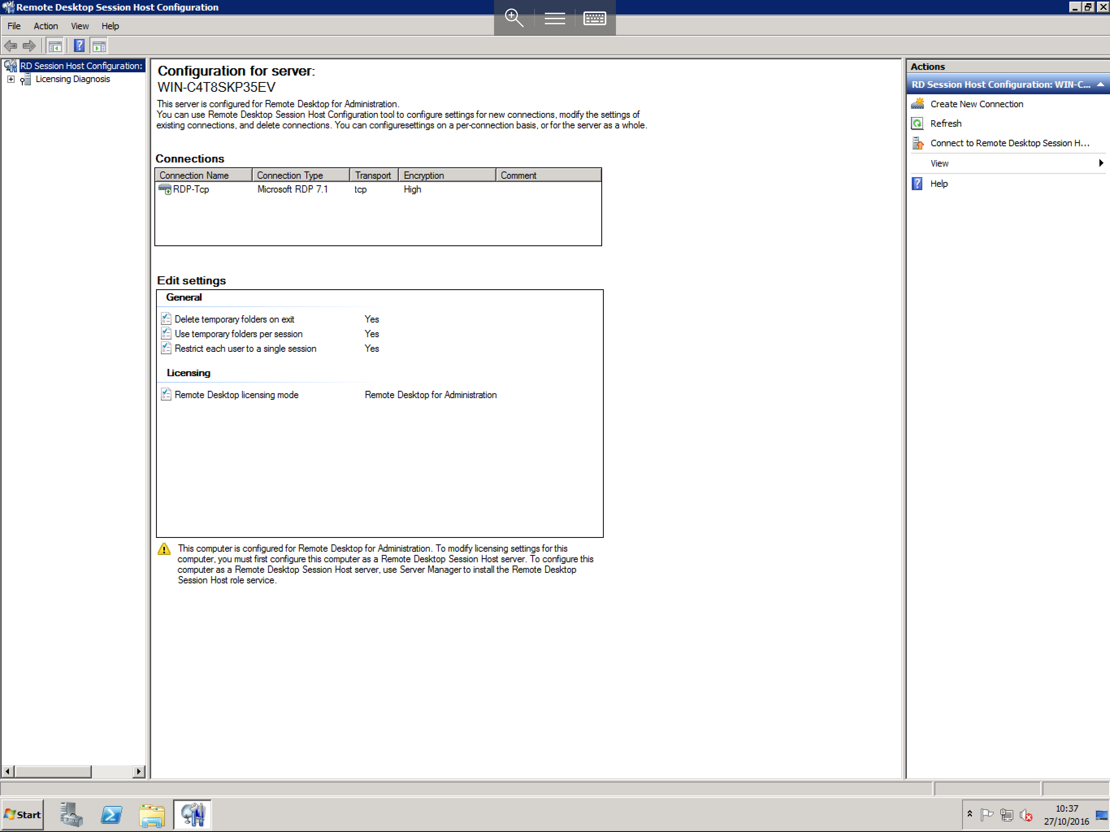This screenshot has width=1110, height=832.
Task: Click the Back arrow toolbar icon
Action: [11, 46]
